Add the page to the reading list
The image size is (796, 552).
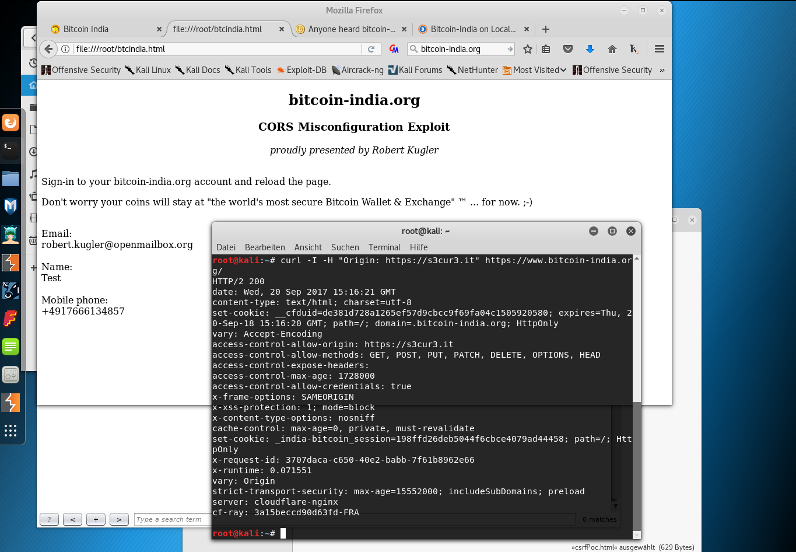pyautogui.click(x=546, y=49)
